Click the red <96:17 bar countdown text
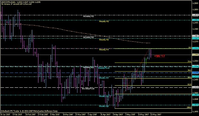This screenshot has height=116, width=199. coord(160,56)
